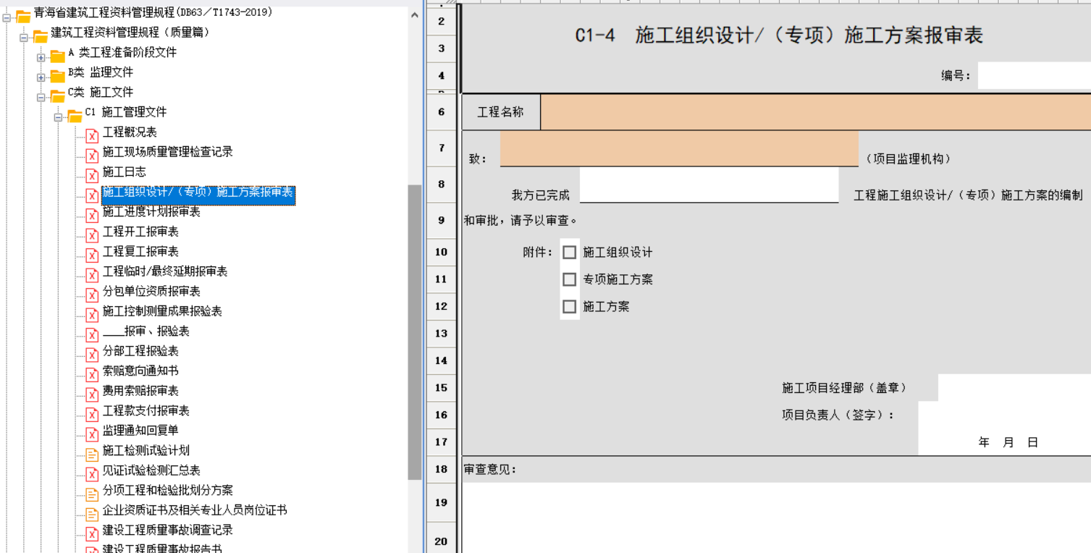
Task: Check the 施工方案 attachment checkbox
Action: [x=570, y=307]
